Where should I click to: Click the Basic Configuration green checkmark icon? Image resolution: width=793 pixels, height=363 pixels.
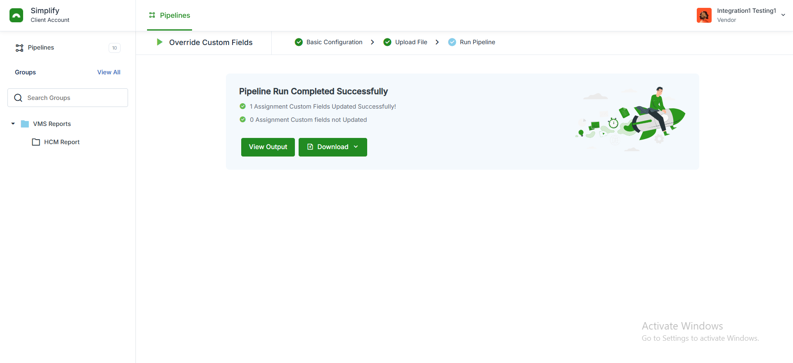pos(299,42)
